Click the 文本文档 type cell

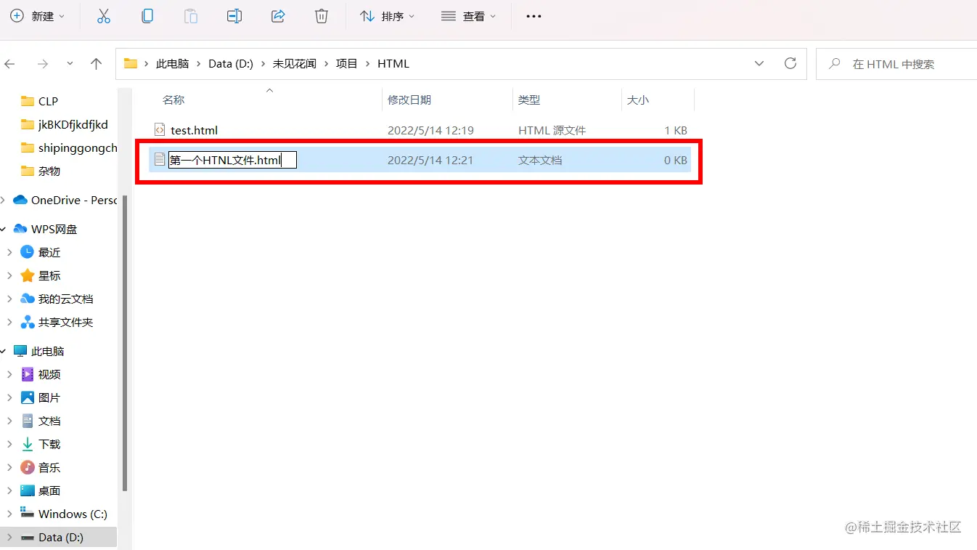[x=540, y=160]
